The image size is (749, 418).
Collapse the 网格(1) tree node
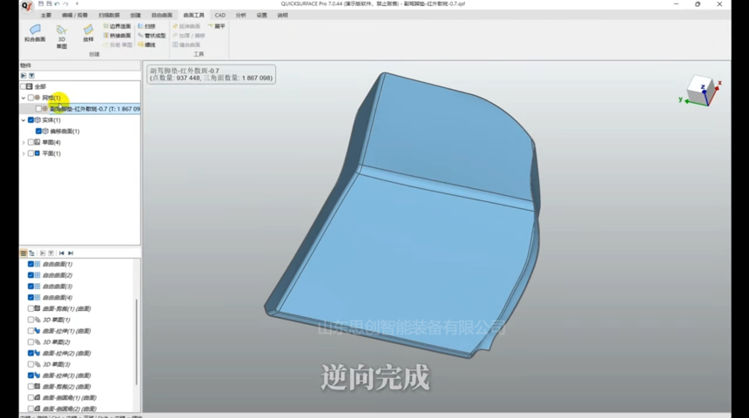(24, 98)
